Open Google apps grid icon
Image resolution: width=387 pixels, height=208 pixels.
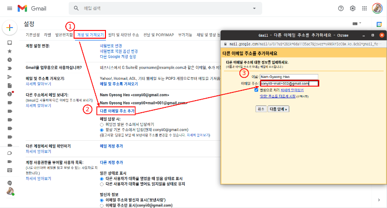coord(364,8)
